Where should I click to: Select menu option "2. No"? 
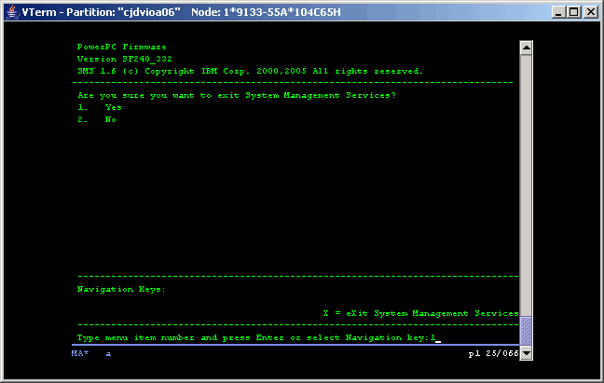point(97,119)
